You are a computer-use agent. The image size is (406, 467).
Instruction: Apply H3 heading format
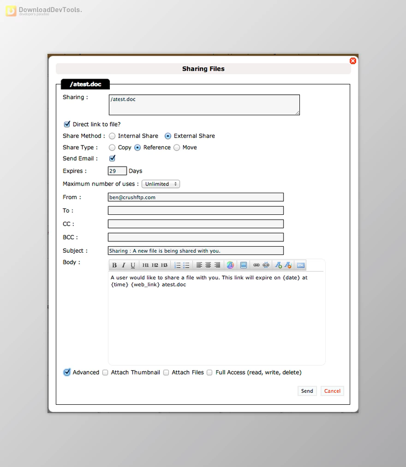(x=164, y=265)
